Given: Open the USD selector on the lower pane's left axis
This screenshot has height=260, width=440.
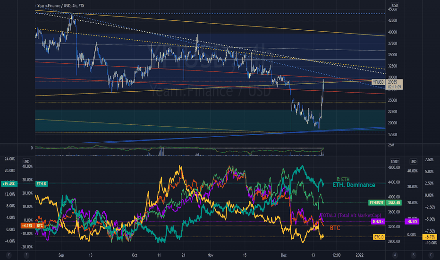Looking at the screenshot, I should coord(26,161).
